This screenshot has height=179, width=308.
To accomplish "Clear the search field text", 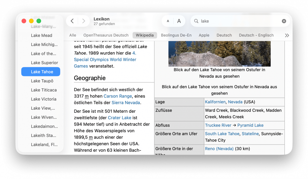I will [x=284, y=21].
